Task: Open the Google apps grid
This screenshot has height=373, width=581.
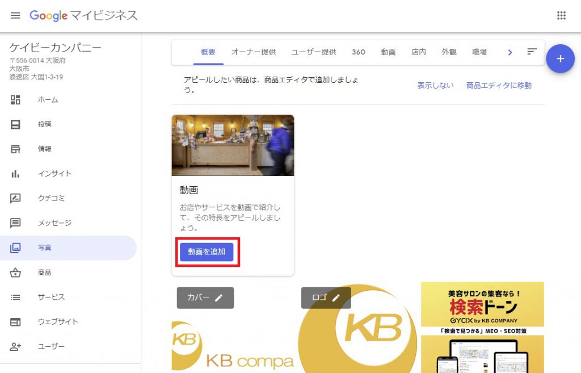Action: coord(561,15)
